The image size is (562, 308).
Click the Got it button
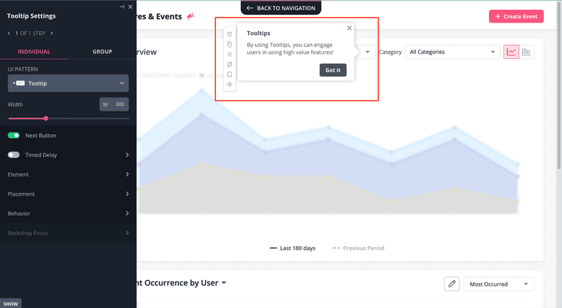click(x=332, y=69)
